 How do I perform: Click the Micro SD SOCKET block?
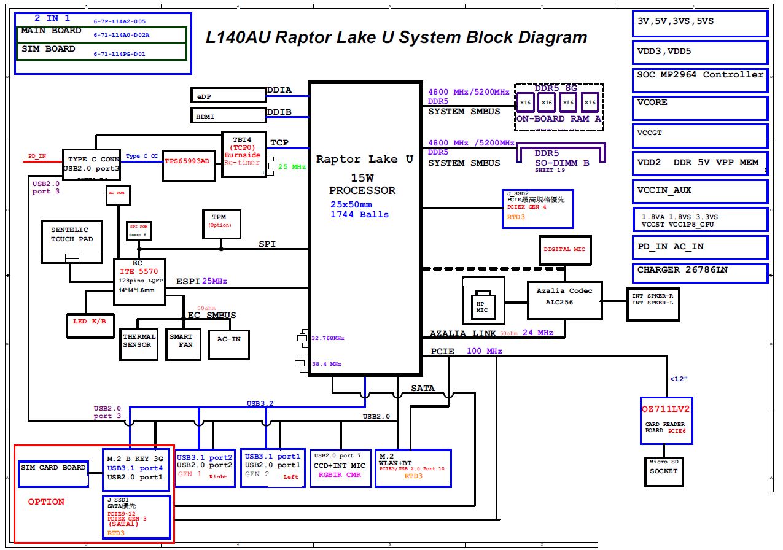click(x=663, y=473)
